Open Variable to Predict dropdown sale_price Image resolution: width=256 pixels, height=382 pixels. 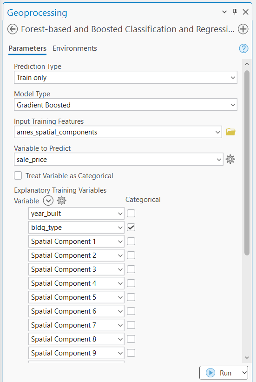118,159
